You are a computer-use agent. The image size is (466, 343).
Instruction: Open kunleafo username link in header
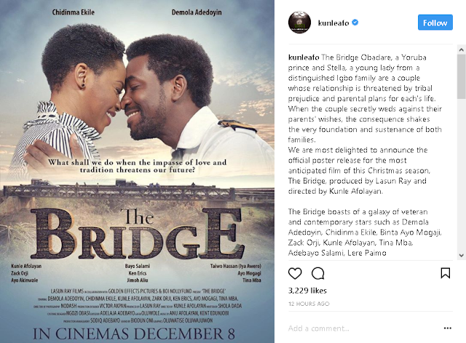333,23
